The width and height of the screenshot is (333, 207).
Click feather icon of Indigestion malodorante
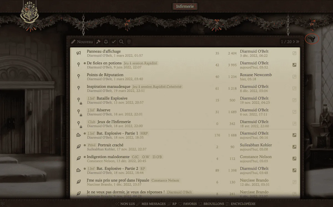(79, 159)
